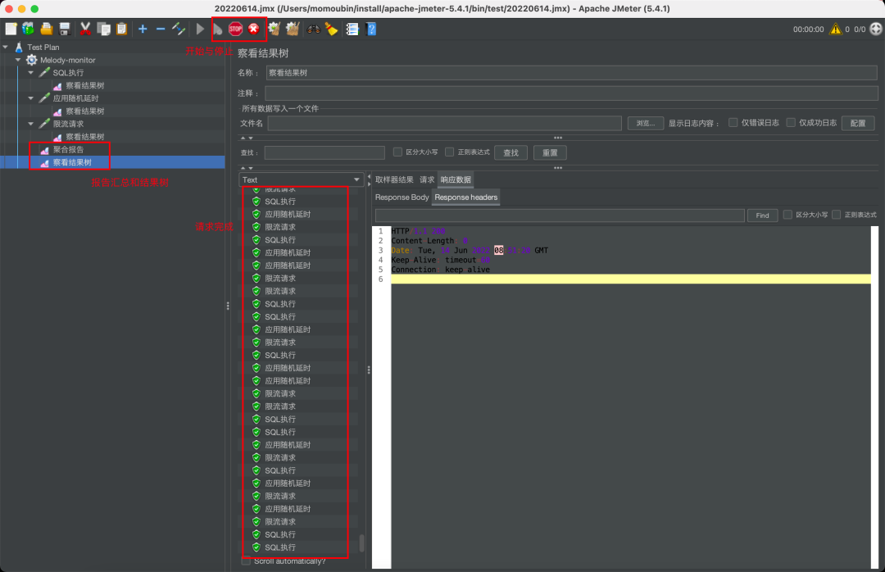Toggle Scroll automatically checkbox
Screen dimensions: 885x572
[247, 561]
